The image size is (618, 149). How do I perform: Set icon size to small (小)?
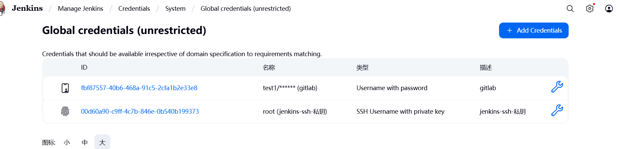pyautogui.click(x=67, y=142)
